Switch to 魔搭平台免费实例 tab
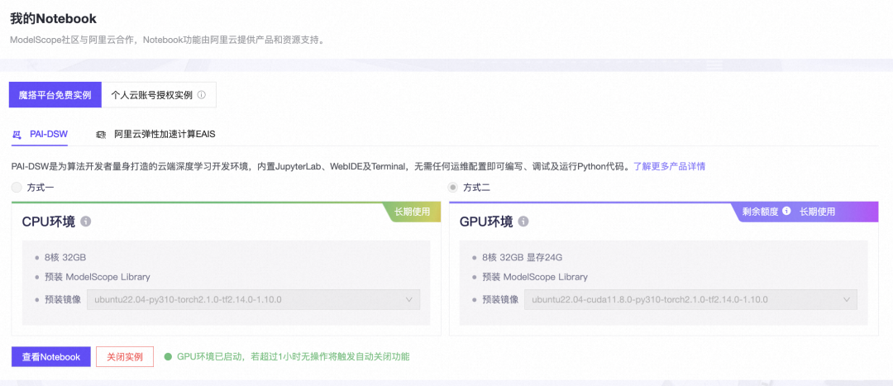This screenshot has height=386, width=893. tap(55, 94)
